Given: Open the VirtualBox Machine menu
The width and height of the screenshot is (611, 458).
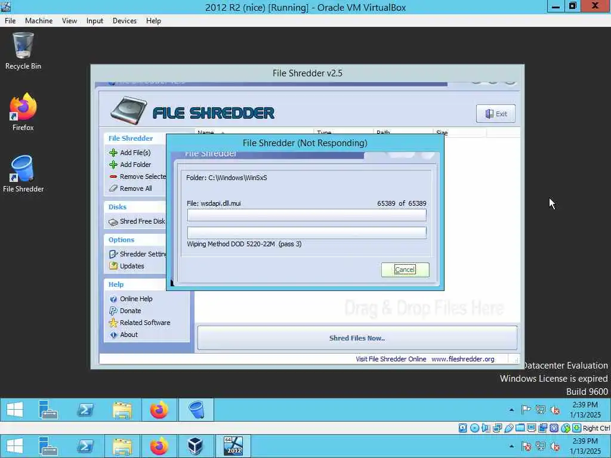Looking at the screenshot, I should click(x=39, y=21).
